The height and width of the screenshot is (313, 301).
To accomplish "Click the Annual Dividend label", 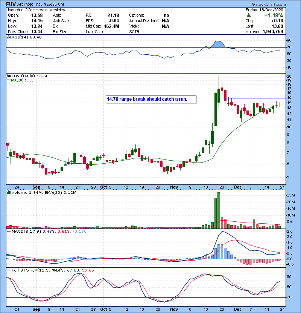I will 144,21.
